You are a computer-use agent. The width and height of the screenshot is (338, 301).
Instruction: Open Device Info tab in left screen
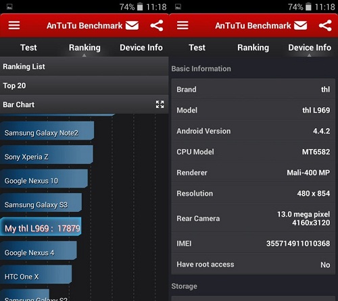[141, 47]
